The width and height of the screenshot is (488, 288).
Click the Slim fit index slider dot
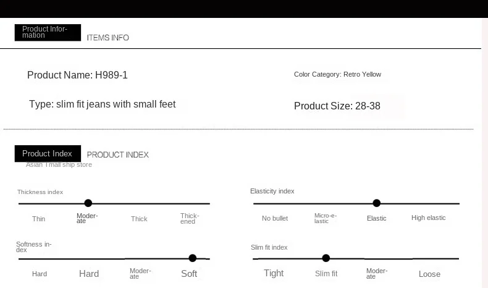[x=326, y=258]
